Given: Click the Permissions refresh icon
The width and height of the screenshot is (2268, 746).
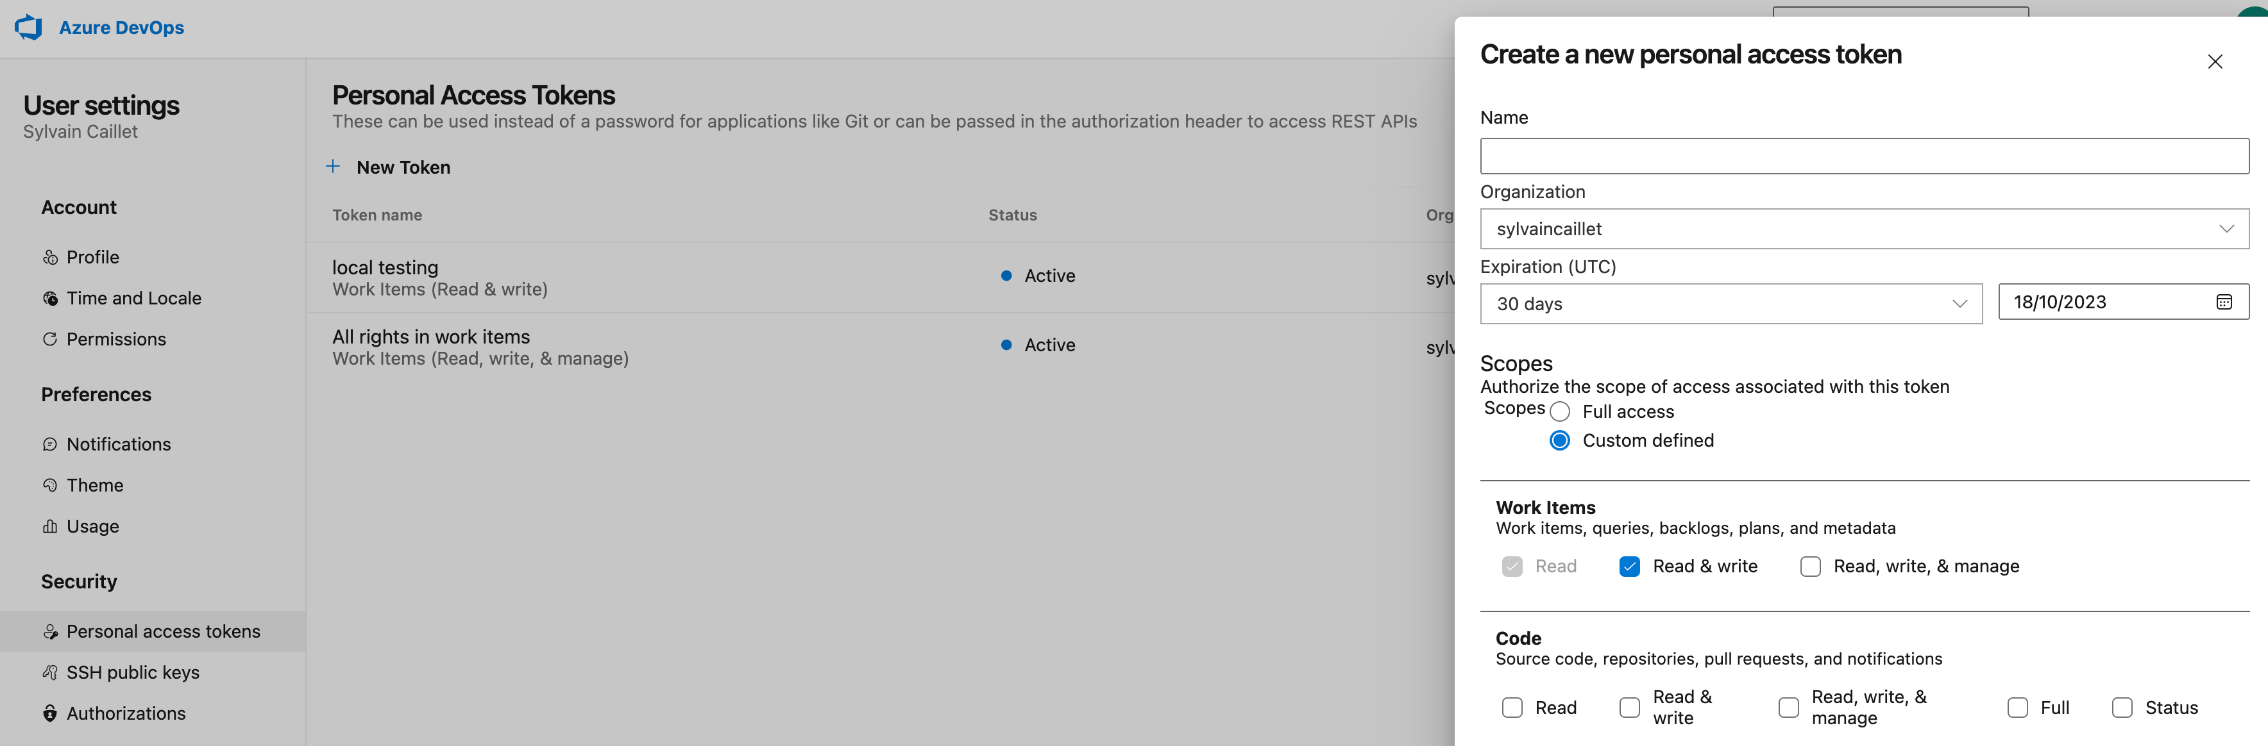Looking at the screenshot, I should click(x=50, y=340).
